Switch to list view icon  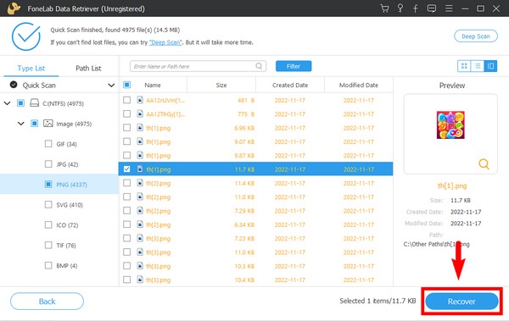coord(478,66)
